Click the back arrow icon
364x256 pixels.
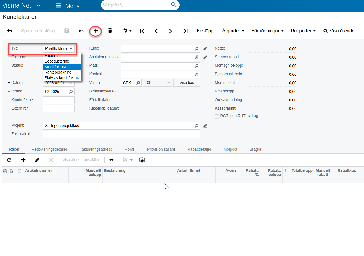point(9,31)
